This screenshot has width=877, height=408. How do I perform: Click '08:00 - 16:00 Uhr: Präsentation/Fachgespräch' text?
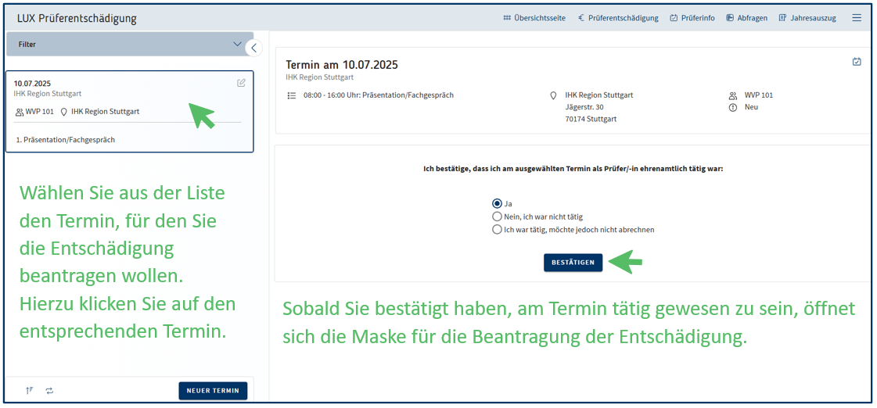click(379, 95)
